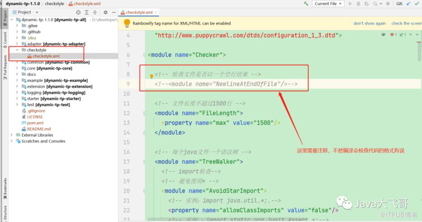Open the Current File run configuration dropdown
422x222 pixels.
pos(328,4)
